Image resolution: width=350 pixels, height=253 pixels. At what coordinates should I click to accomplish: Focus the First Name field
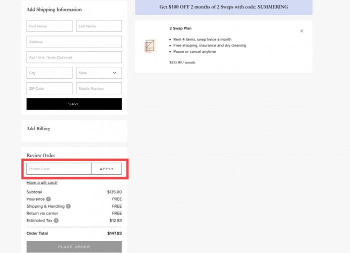pyautogui.click(x=49, y=26)
